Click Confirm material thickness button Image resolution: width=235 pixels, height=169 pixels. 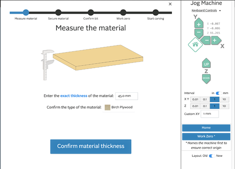click(91, 147)
